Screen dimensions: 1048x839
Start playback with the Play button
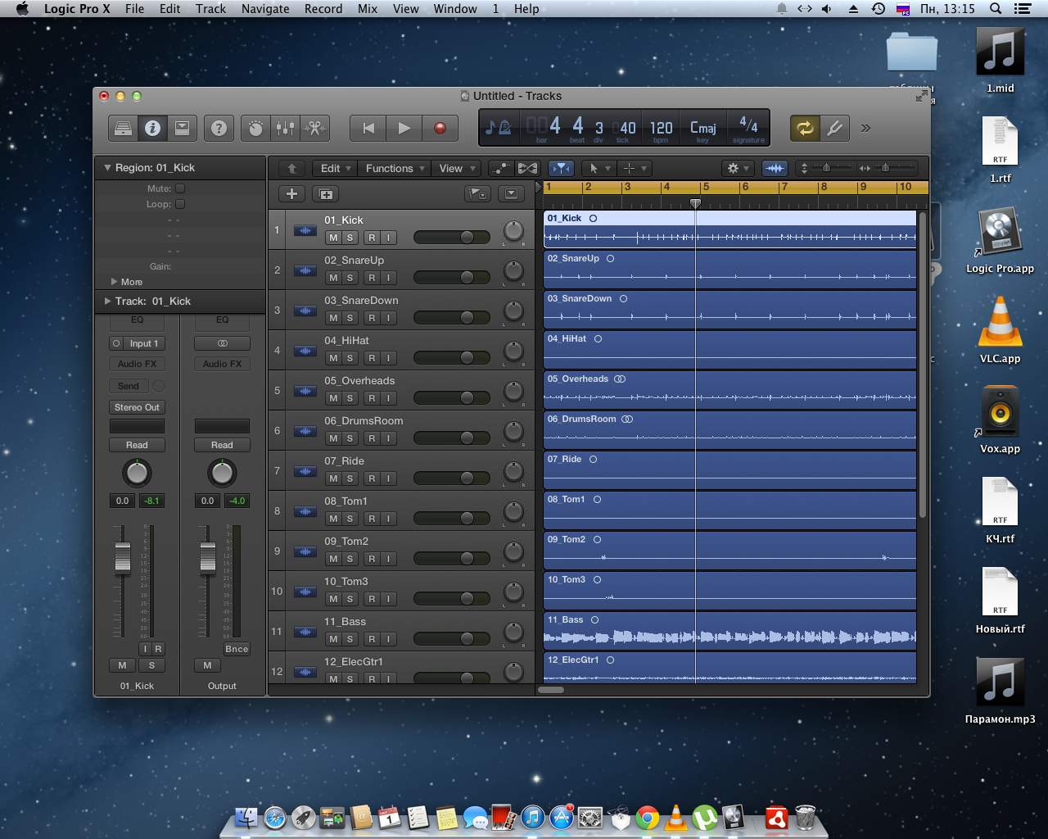click(404, 128)
